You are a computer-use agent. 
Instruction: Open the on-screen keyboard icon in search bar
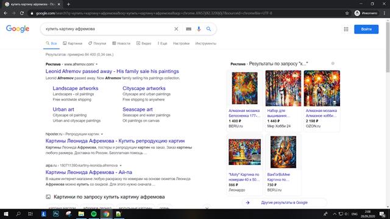click(x=188, y=29)
